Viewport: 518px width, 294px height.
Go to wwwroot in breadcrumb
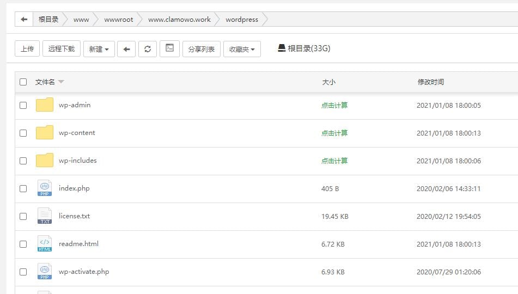click(119, 20)
